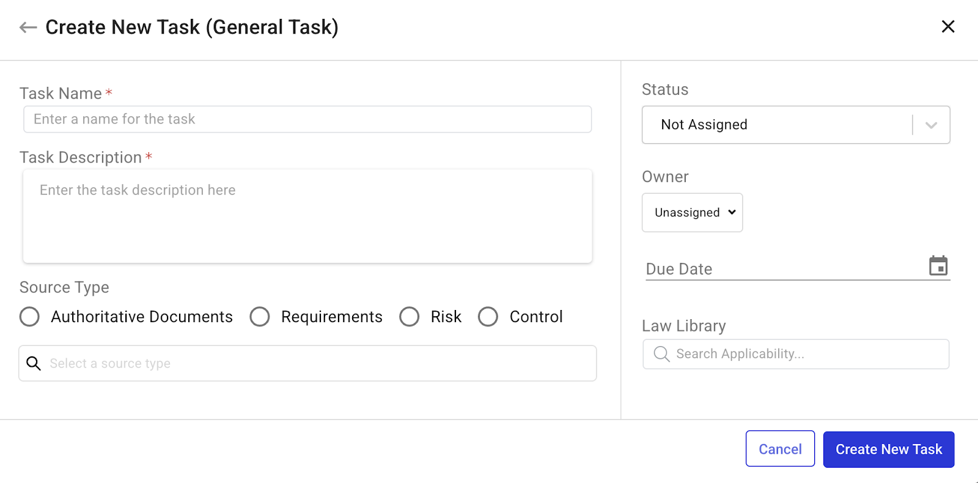Close the Create New Task dialog

click(947, 27)
